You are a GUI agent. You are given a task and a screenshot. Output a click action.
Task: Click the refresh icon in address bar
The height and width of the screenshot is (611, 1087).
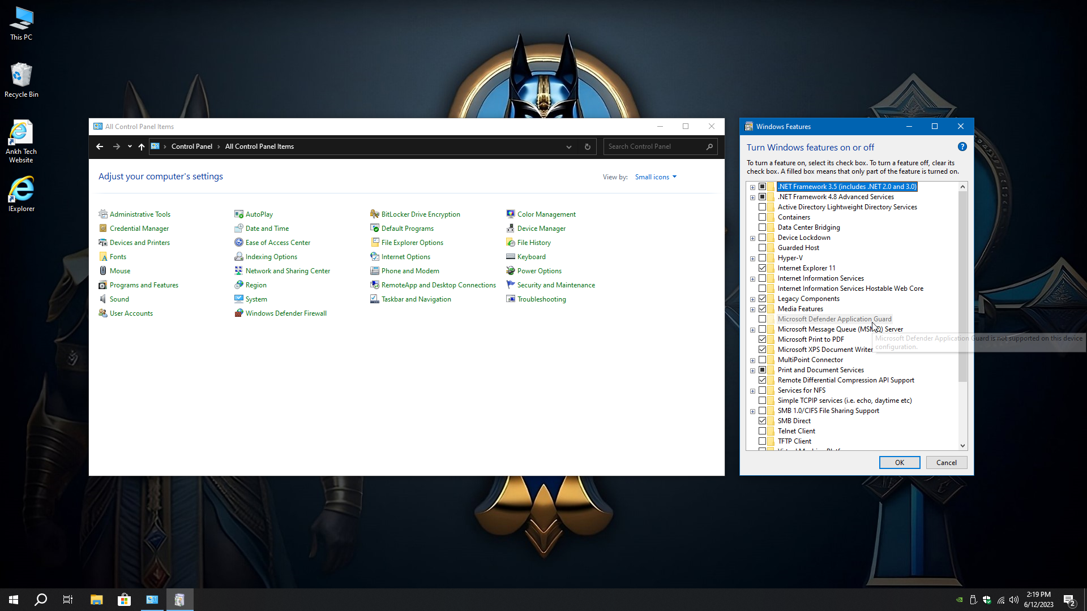pos(587,147)
